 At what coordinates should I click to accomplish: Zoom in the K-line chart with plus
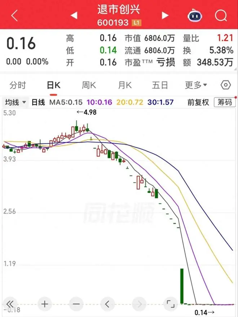tap(45, 304)
